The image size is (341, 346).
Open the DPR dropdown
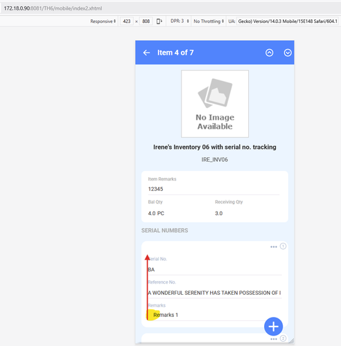coord(180,21)
